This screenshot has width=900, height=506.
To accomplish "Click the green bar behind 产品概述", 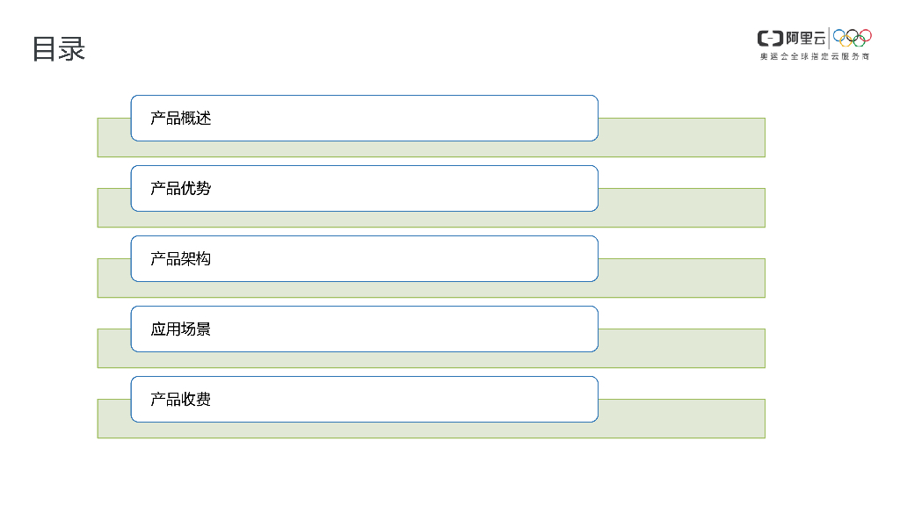I will click(x=681, y=138).
